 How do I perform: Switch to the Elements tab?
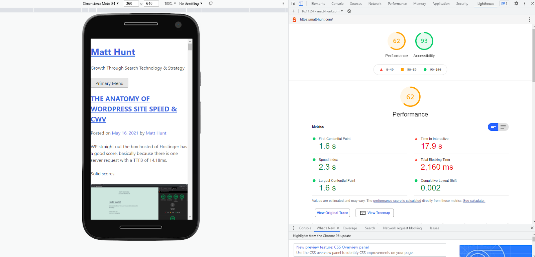(x=318, y=3)
